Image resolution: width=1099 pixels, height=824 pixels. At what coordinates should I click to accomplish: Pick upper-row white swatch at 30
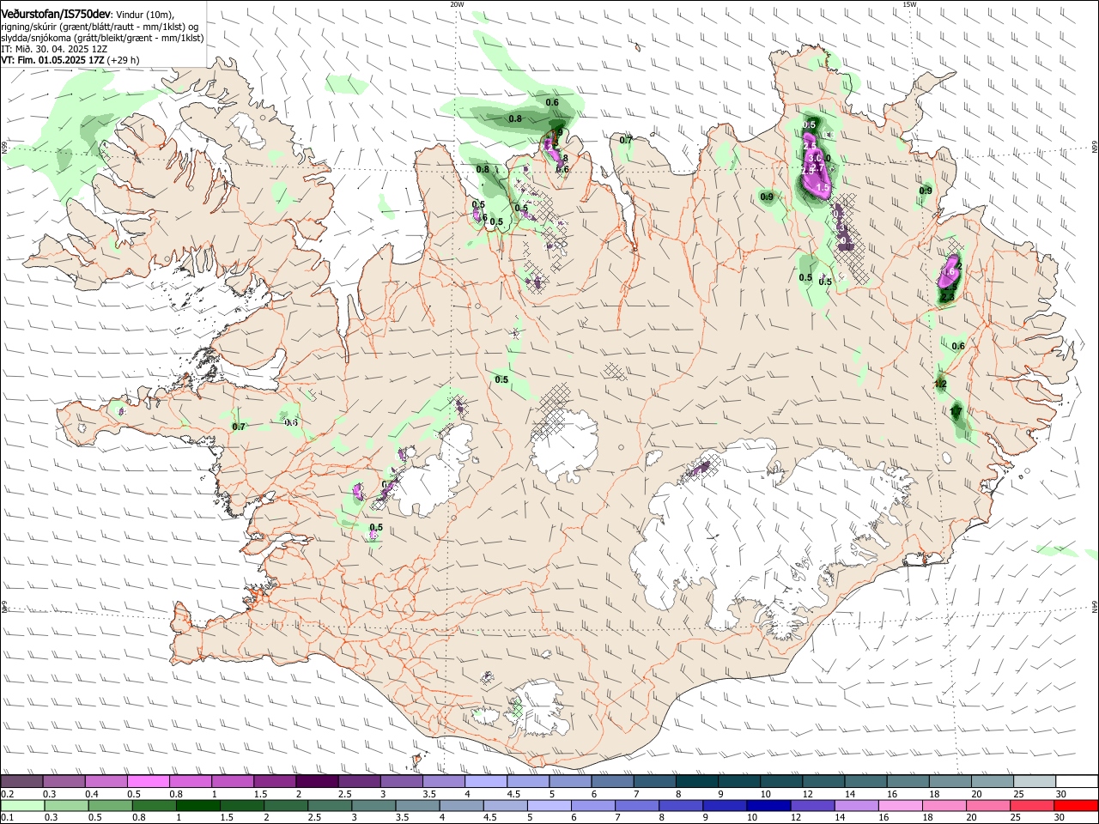[1078, 782]
